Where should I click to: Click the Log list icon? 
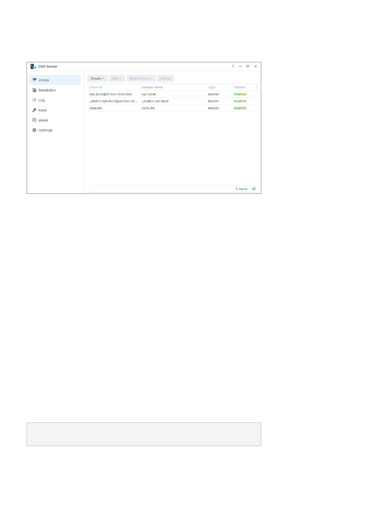[34, 100]
